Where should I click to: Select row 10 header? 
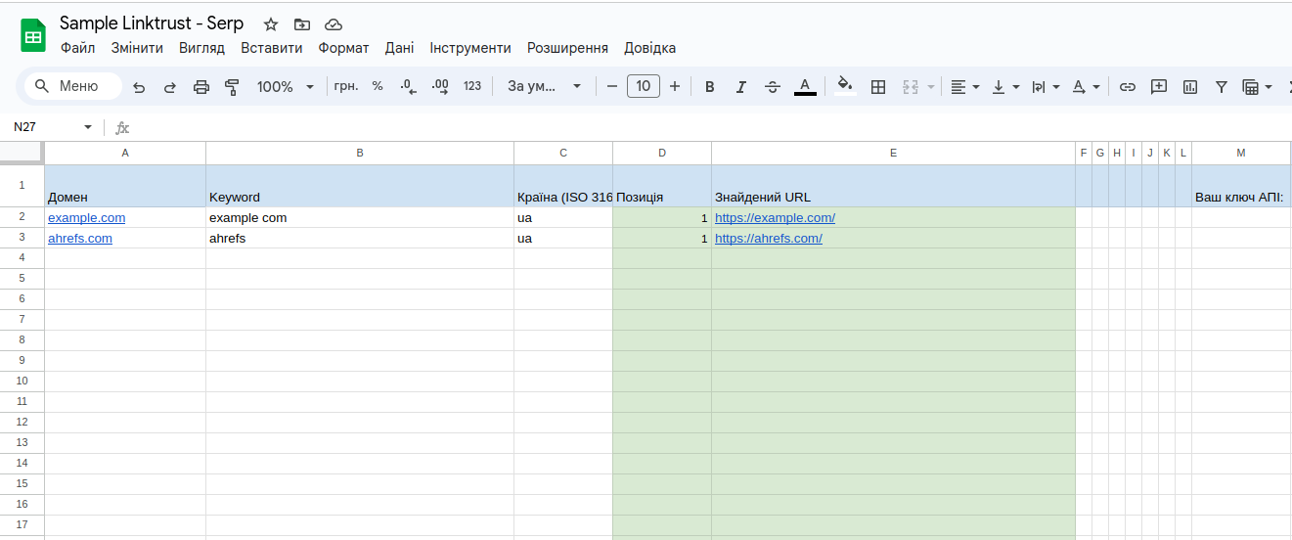pyautogui.click(x=22, y=382)
